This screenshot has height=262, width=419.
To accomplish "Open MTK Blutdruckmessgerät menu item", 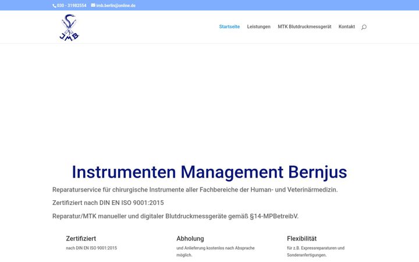I will (x=304, y=26).
